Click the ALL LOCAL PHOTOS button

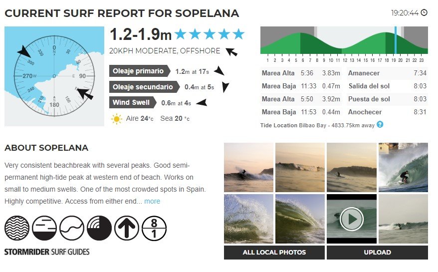tap(274, 252)
